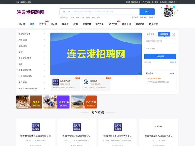Open 政府公招 navigation item
This screenshot has width=195, height=146.
(126, 24)
